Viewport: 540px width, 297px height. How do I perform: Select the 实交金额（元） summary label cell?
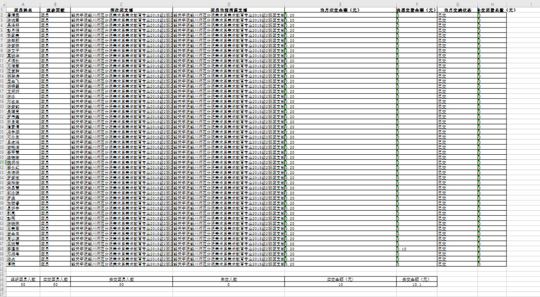click(x=416, y=280)
